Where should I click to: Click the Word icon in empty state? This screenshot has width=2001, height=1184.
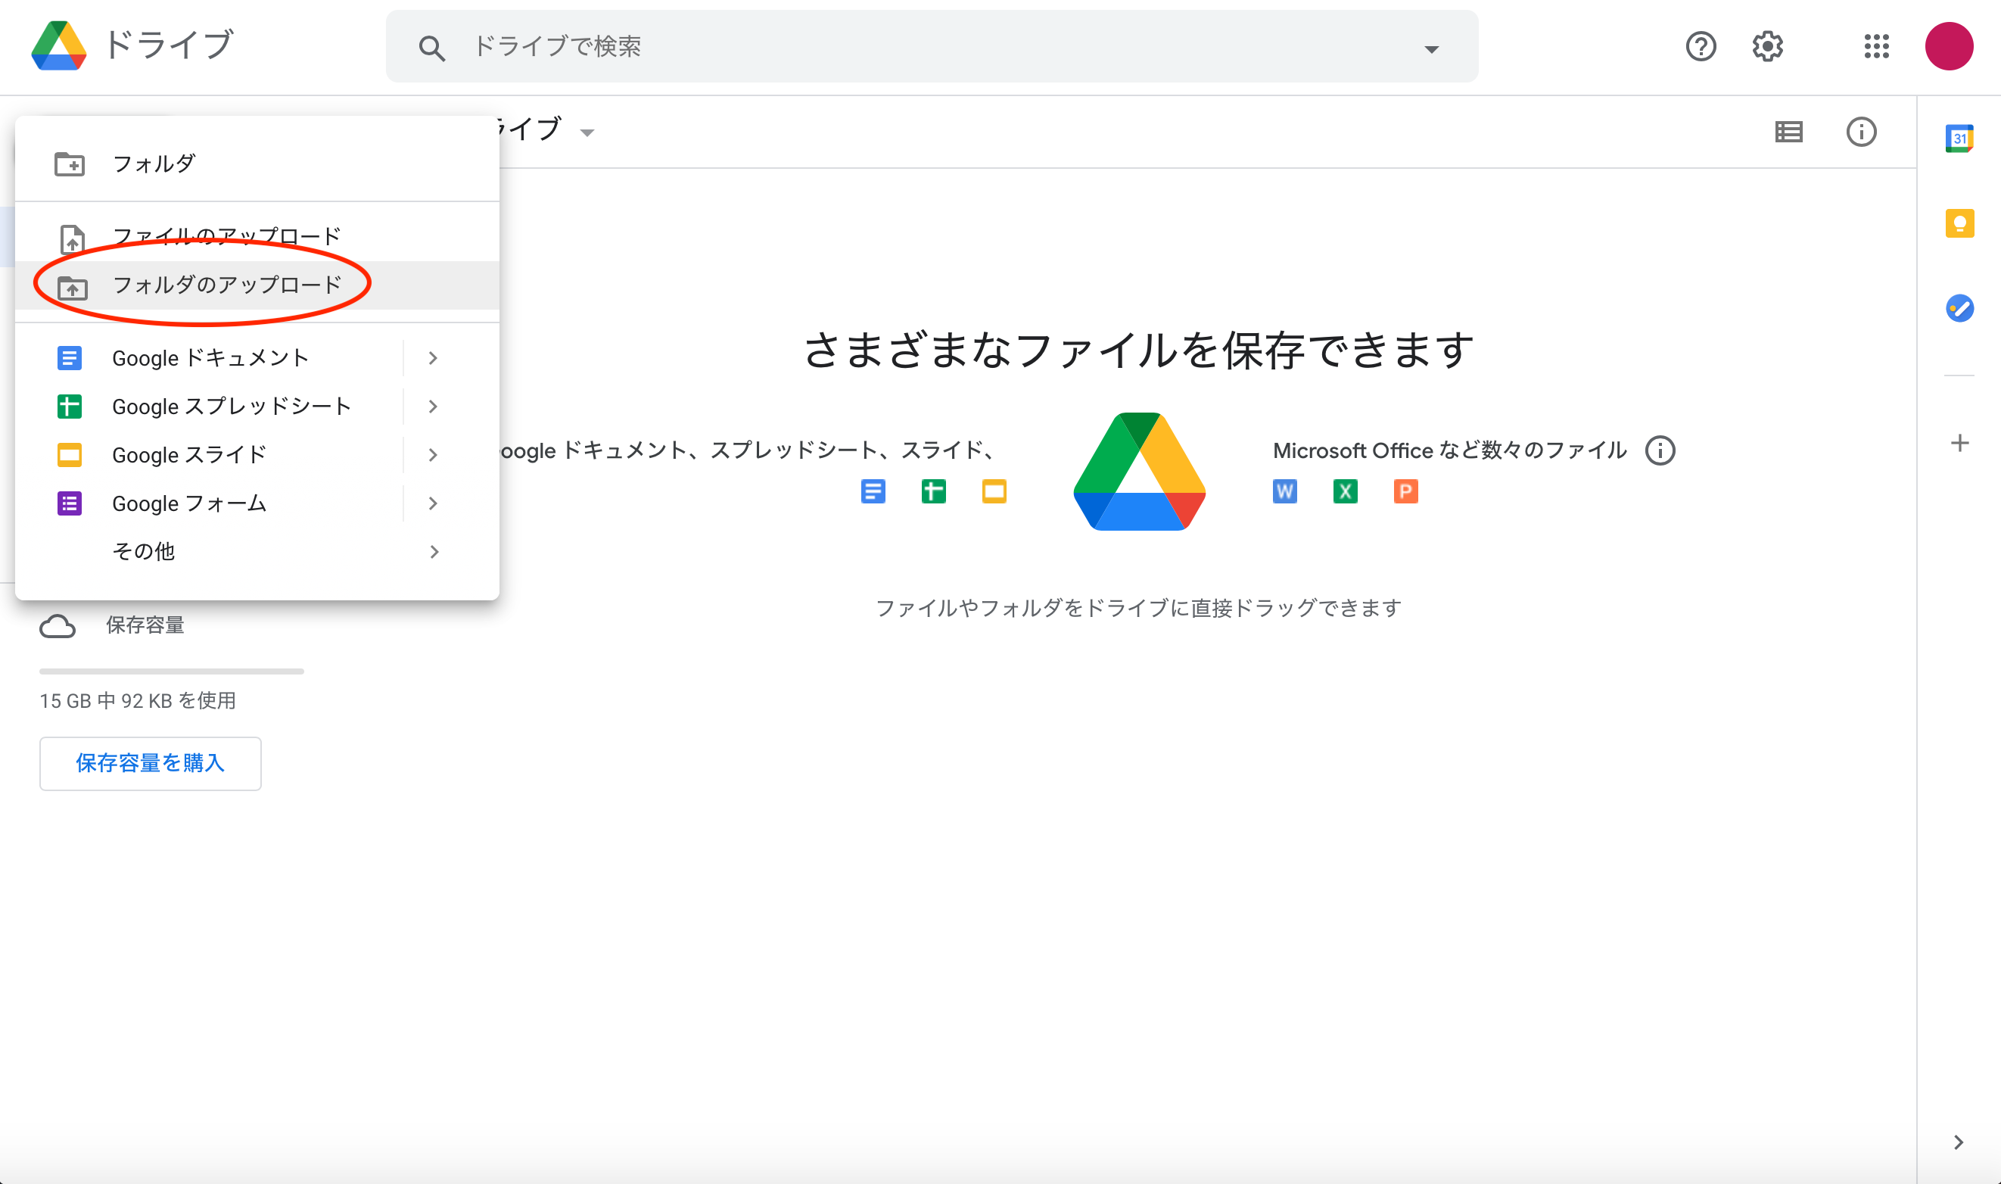1284,491
